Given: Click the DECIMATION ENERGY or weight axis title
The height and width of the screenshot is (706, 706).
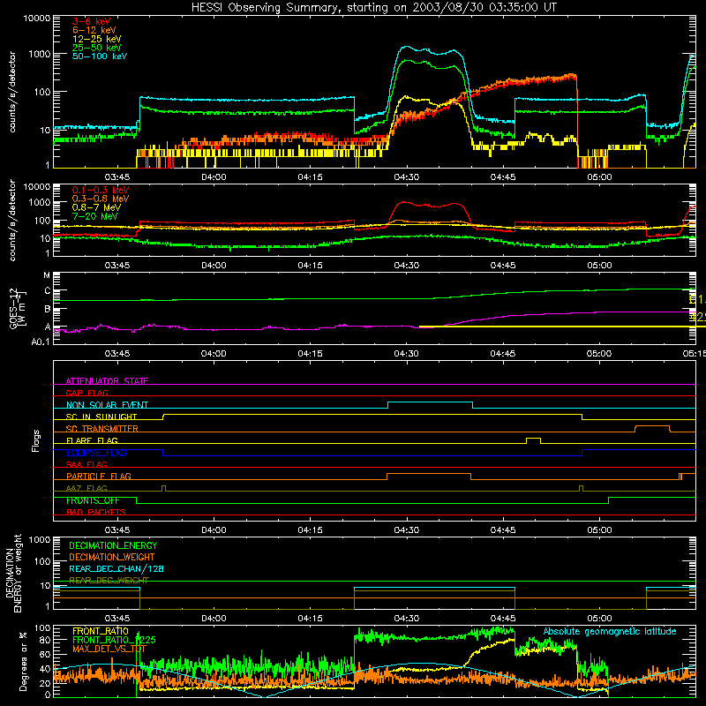Looking at the screenshot, I should pyautogui.click(x=13, y=573).
